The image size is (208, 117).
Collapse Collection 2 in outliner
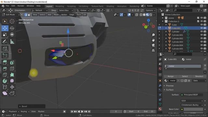(x=163, y=21)
